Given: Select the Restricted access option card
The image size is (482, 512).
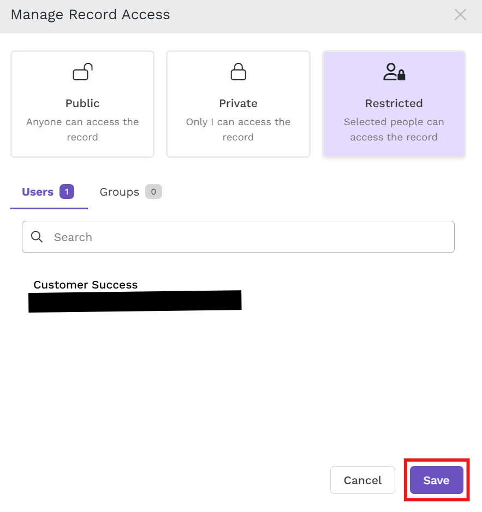Looking at the screenshot, I should click(x=394, y=104).
